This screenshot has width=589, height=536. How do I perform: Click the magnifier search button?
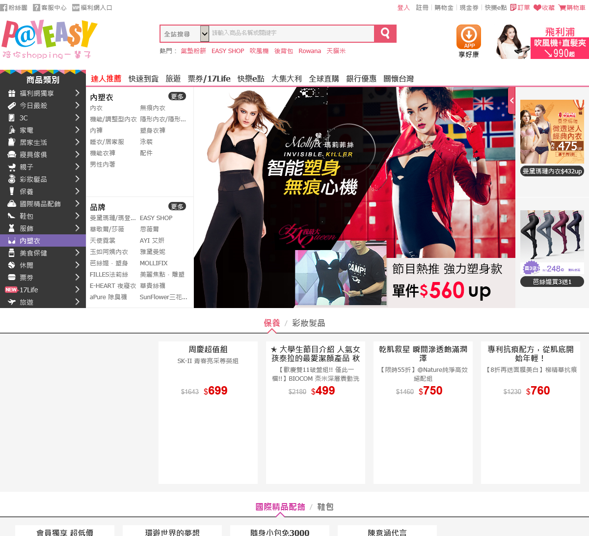coord(385,34)
